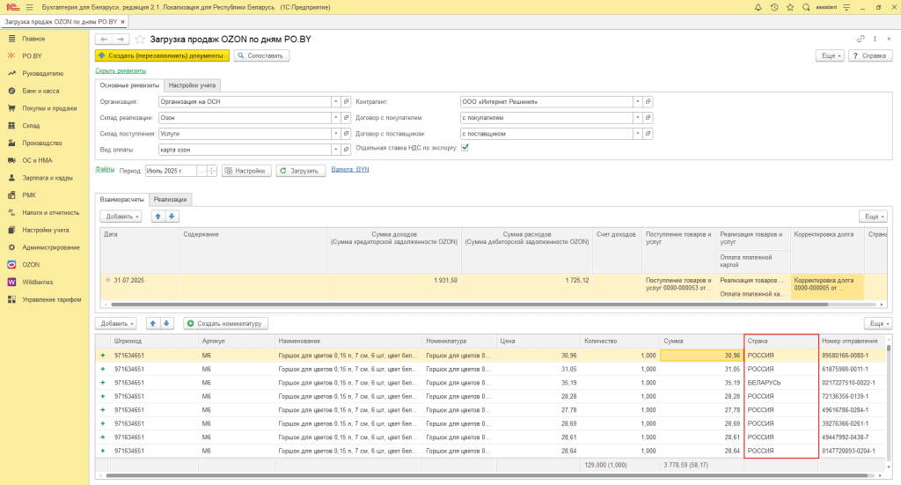Open the Wildberries sidebar section

point(37,282)
